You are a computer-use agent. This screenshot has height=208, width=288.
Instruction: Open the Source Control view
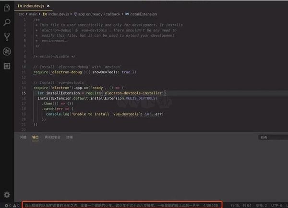(x=7, y=36)
